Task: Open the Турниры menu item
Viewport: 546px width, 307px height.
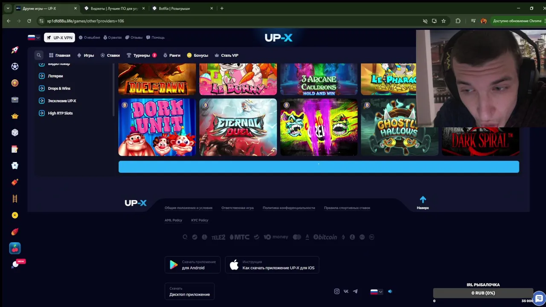Action: click(x=142, y=55)
